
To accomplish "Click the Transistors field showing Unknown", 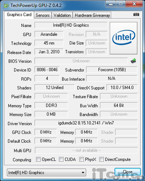I will 97,52.
